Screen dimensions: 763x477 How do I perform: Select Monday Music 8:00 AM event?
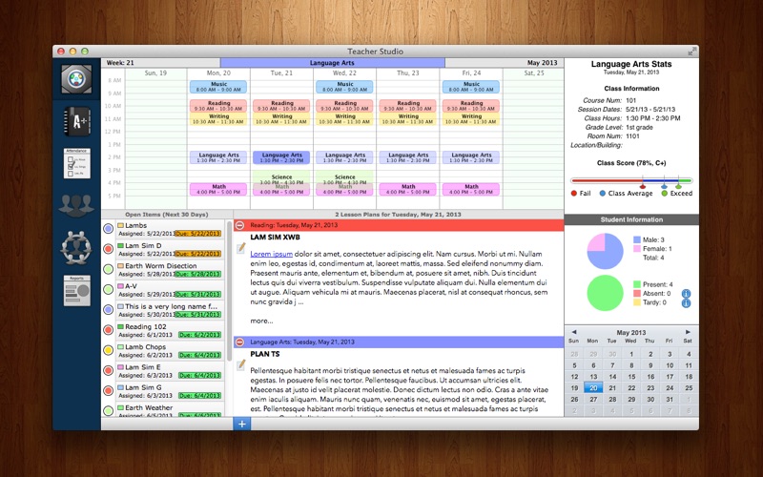tap(218, 87)
